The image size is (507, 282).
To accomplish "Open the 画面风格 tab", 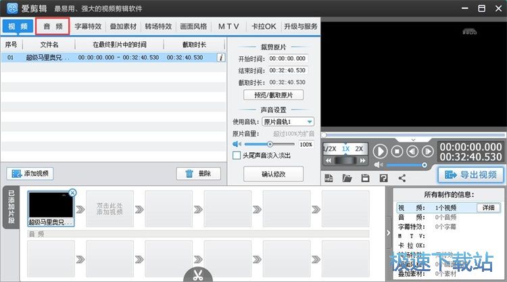I will pos(193,26).
